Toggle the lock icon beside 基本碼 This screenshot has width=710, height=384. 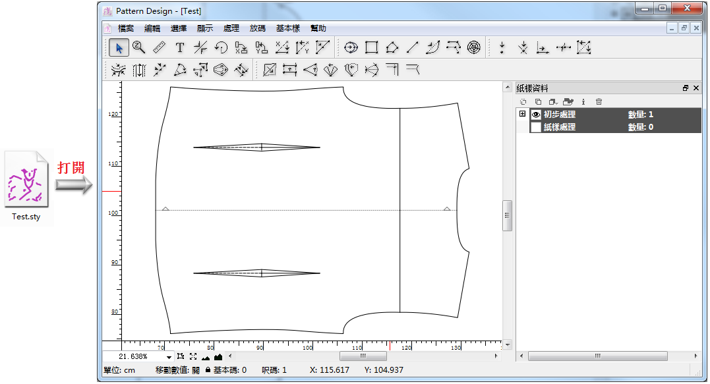[208, 370]
